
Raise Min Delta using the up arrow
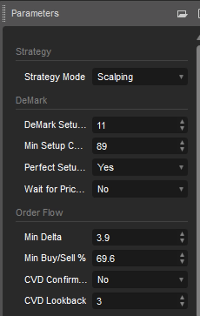182,234
